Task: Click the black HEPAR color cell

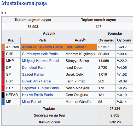Action: click(3, 95)
